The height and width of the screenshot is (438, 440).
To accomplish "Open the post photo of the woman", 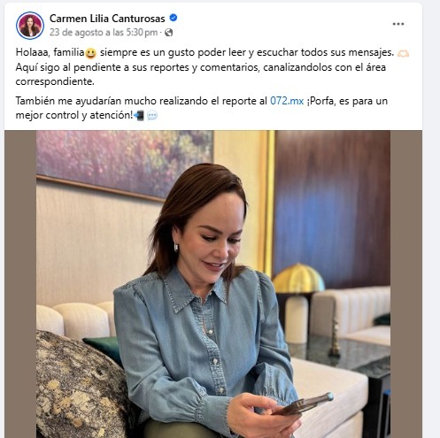I will (213, 284).
